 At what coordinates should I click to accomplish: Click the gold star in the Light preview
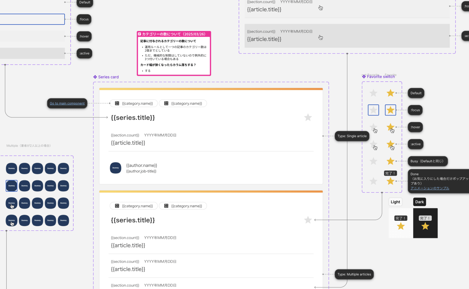401,226
